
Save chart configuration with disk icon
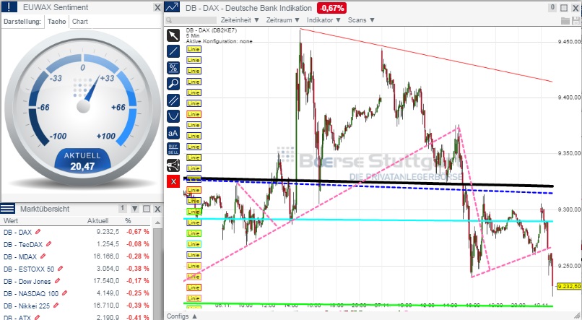tap(576, 21)
